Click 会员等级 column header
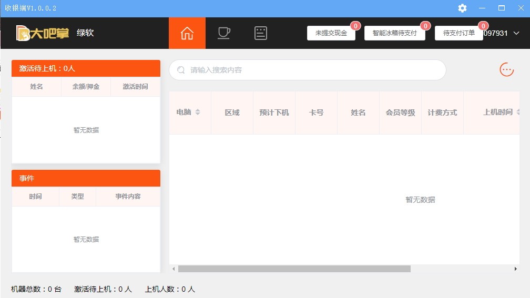The image size is (530, 298). [400, 112]
